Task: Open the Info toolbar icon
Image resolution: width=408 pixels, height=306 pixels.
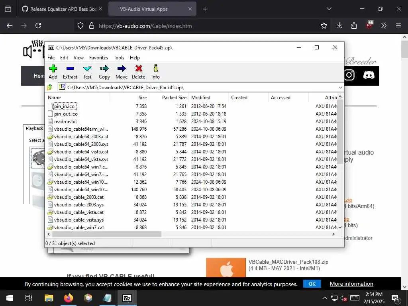Action: (x=156, y=72)
